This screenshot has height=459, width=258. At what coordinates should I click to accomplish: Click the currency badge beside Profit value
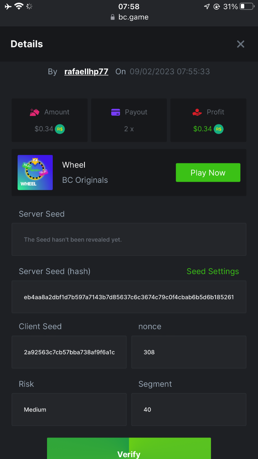[219, 129]
